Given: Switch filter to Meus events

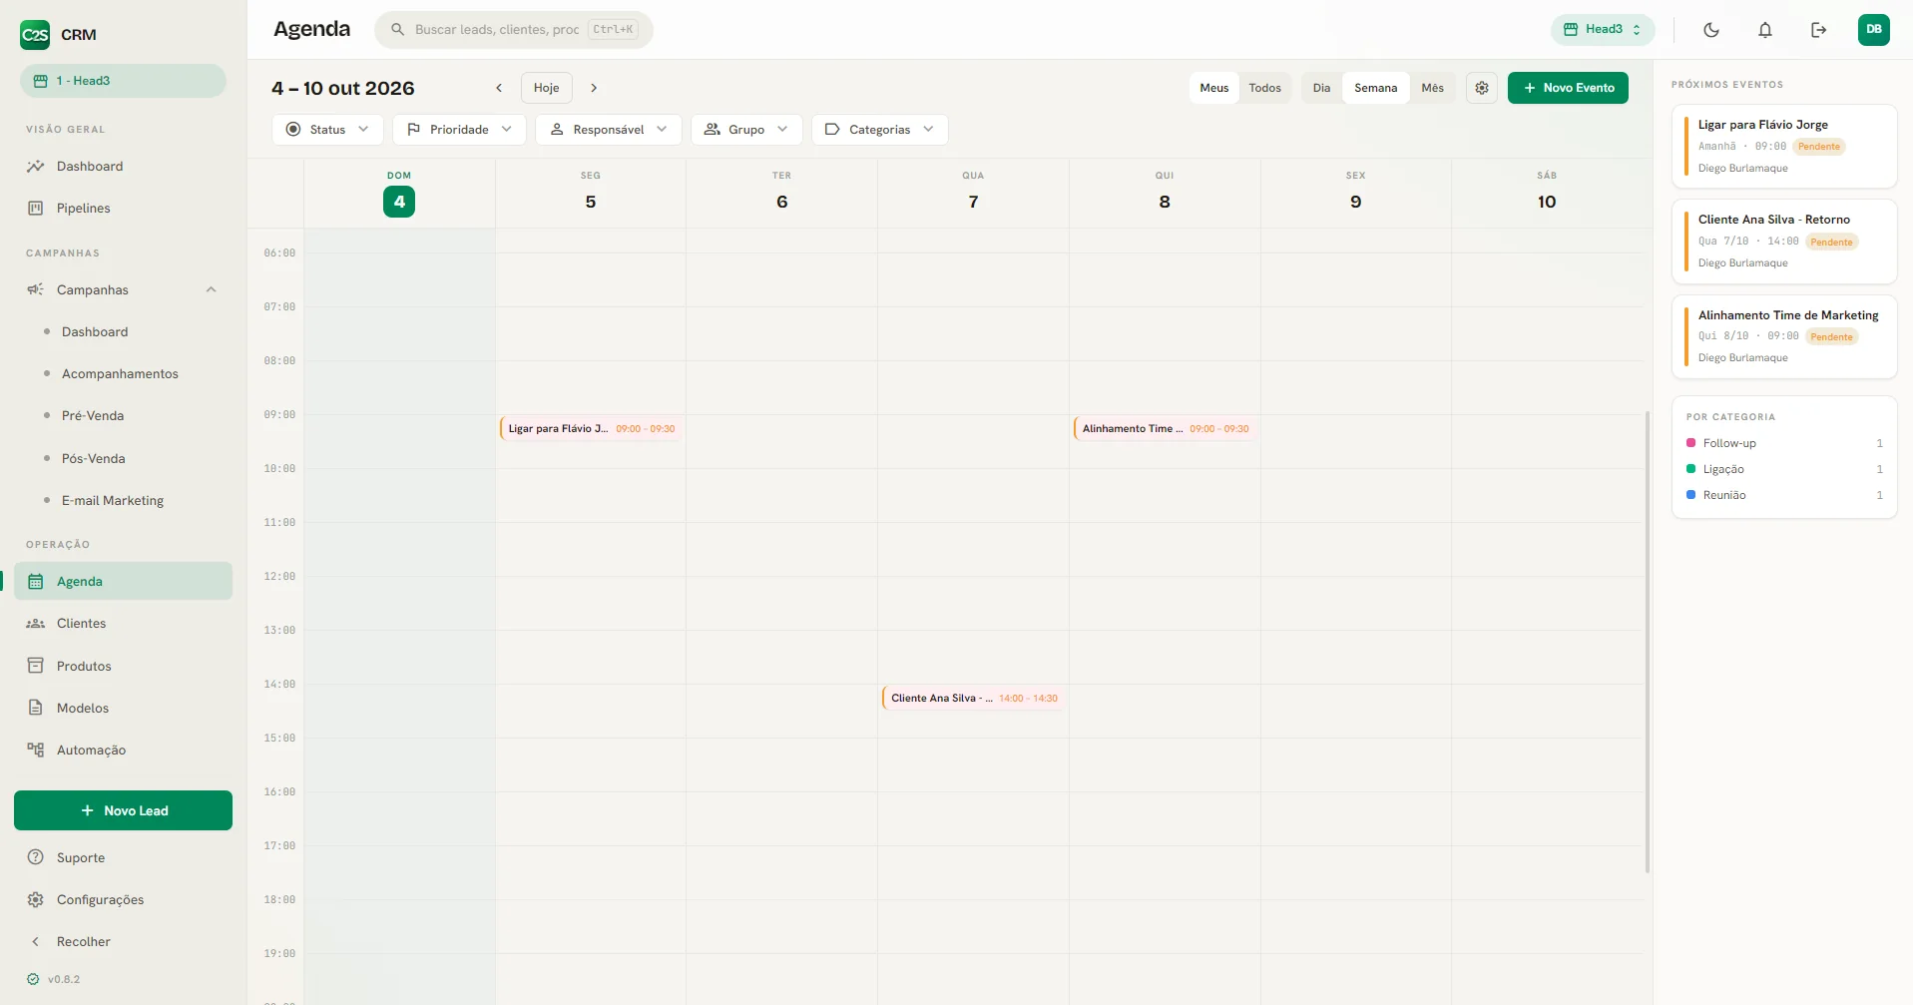Looking at the screenshot, I should [1214, 88].
